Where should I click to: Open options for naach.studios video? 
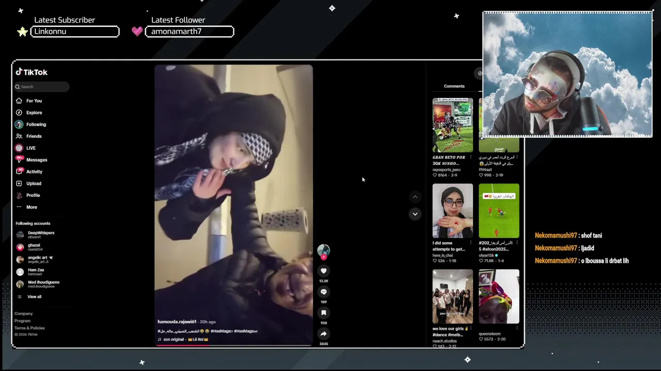[470, 328]
